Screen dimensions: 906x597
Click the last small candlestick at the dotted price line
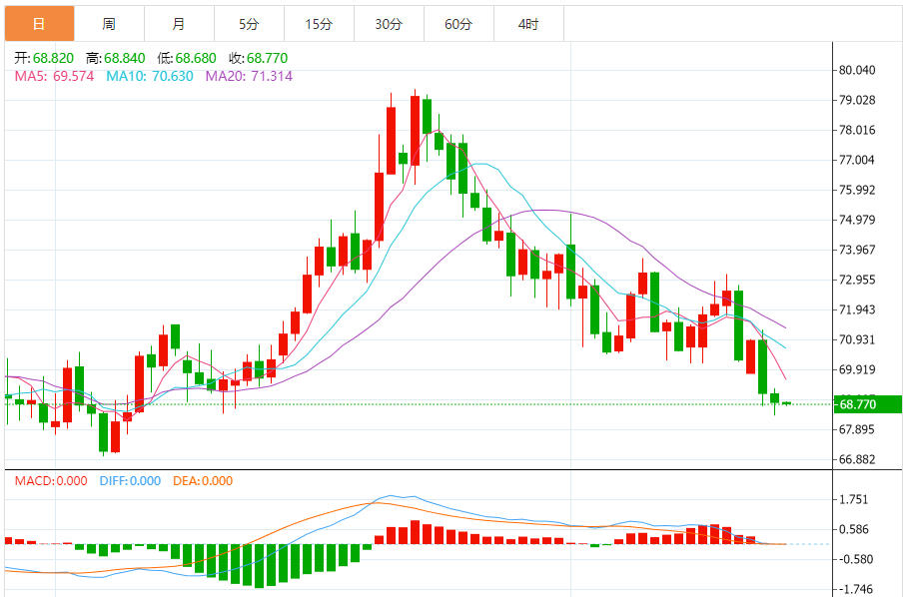coord(786,403)
